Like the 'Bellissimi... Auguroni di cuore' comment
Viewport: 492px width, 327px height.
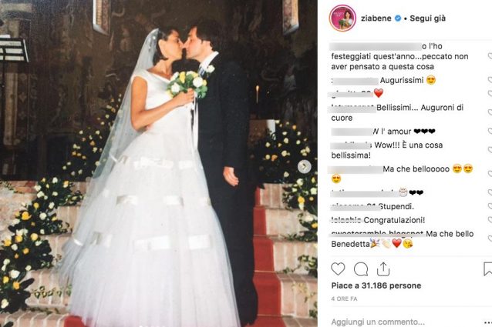490,112
